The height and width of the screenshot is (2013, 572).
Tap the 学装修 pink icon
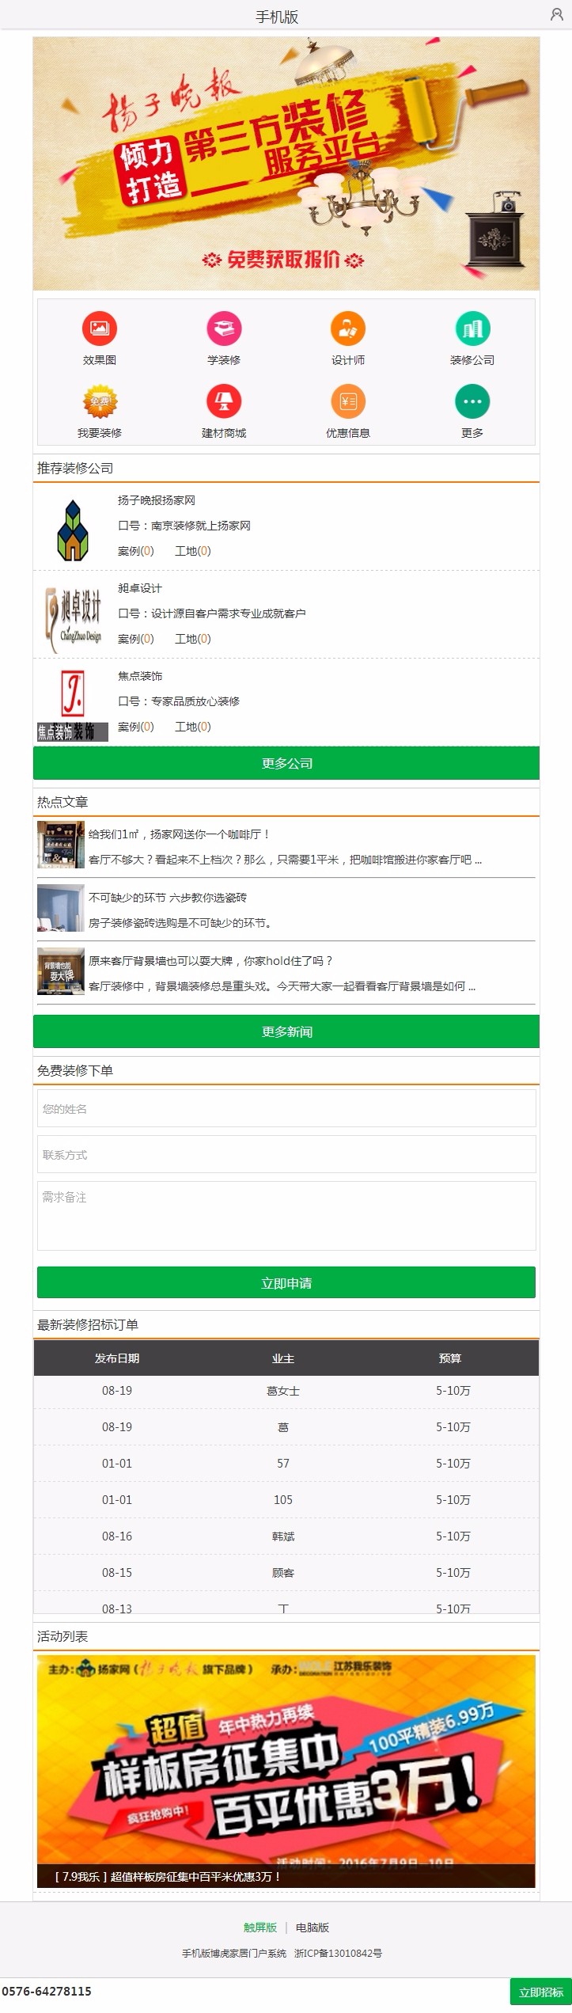[224, 329]
